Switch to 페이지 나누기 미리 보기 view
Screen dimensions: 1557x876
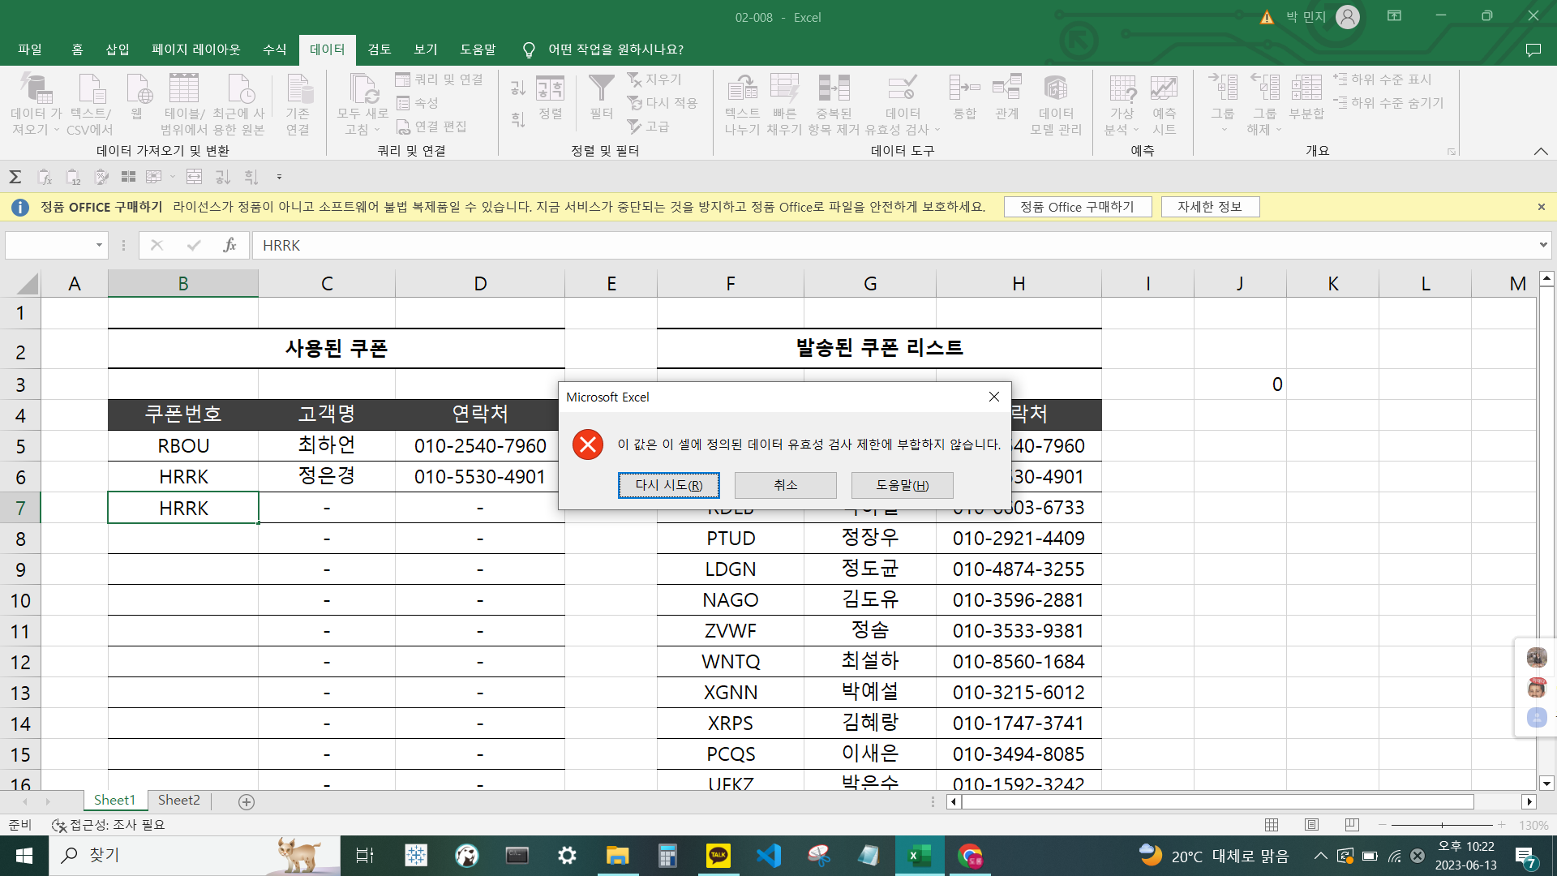click(x=1352, y=825)
